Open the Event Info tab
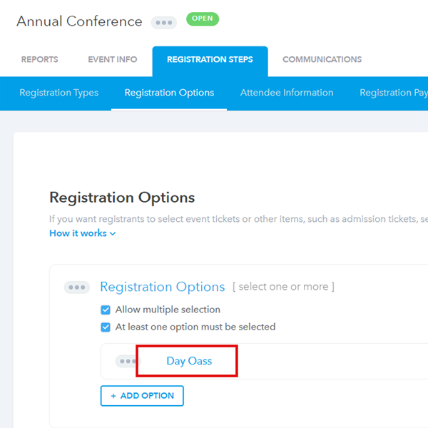 [113, 60]
